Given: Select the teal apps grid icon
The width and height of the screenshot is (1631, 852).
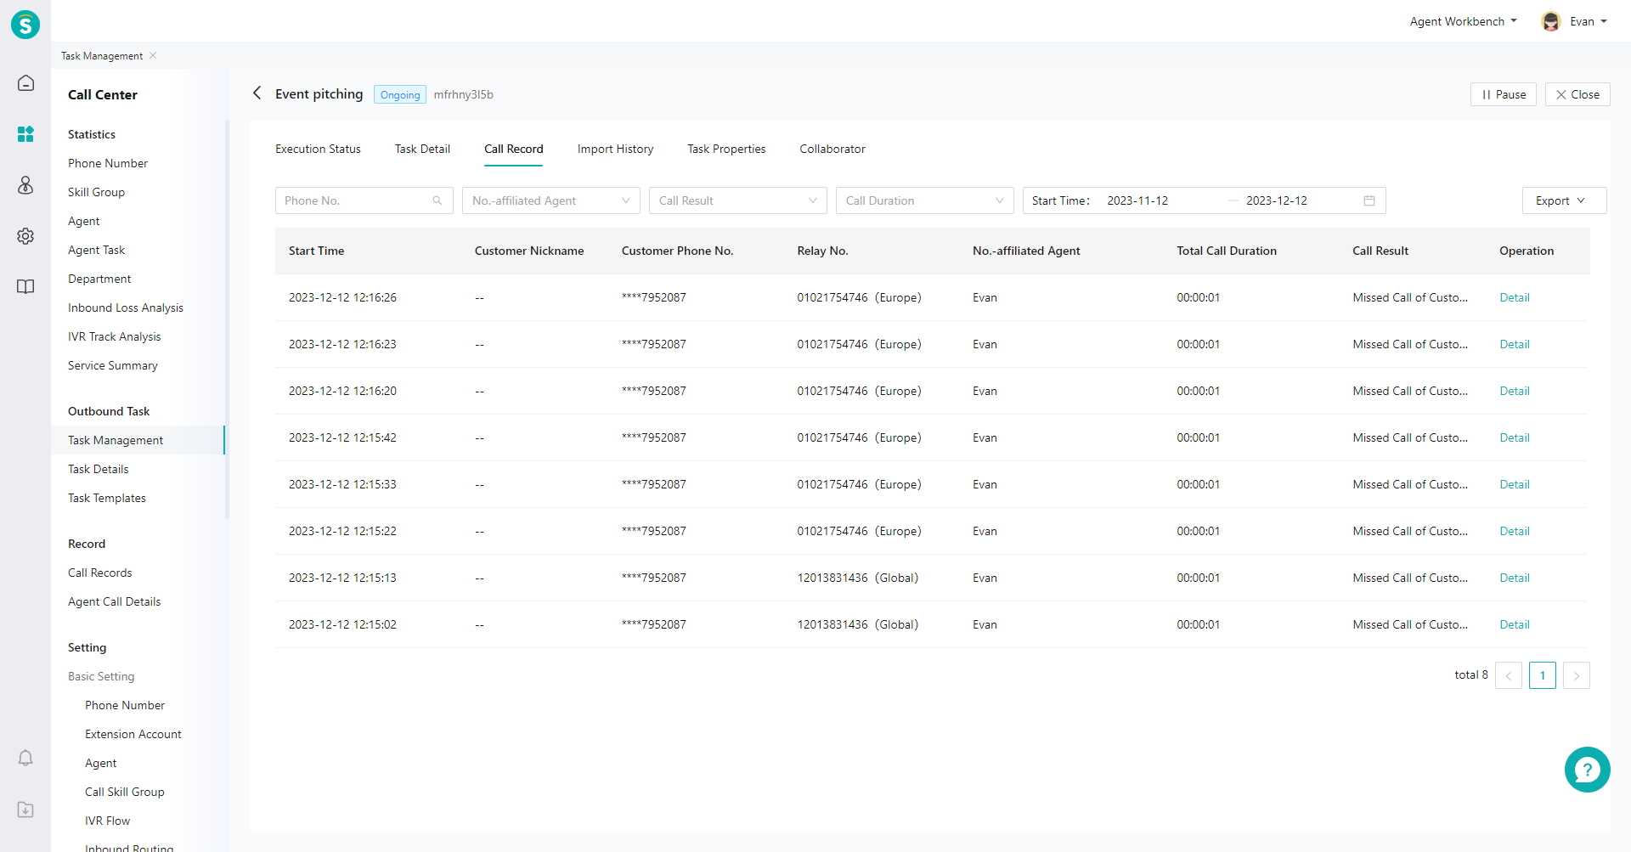Looking at the screenshot, I should (25, 134).
